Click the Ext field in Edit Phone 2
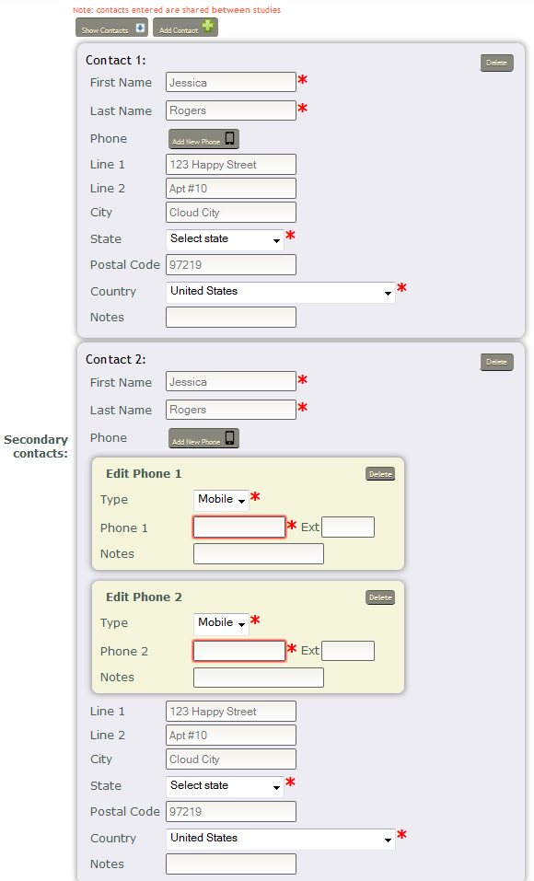534x881 pixels. pos(348,650)
